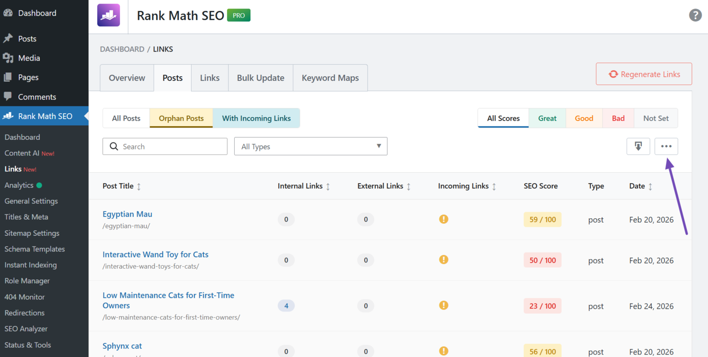Click the search magnifier icon
The image size is (708, 357).
[x=113, y=146]
